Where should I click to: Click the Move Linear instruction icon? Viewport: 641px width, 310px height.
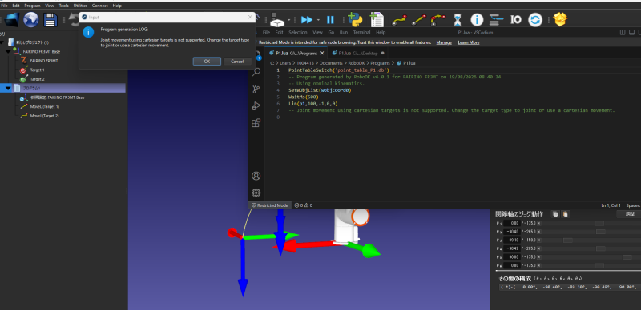coord(418,20)
